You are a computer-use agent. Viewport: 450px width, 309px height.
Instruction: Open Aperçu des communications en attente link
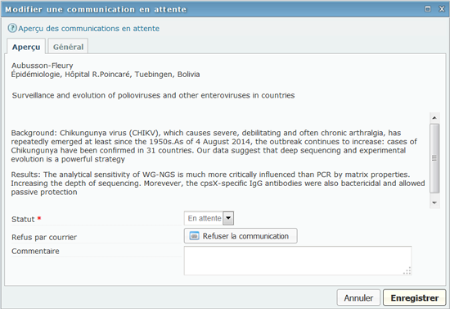pos(88,29)
